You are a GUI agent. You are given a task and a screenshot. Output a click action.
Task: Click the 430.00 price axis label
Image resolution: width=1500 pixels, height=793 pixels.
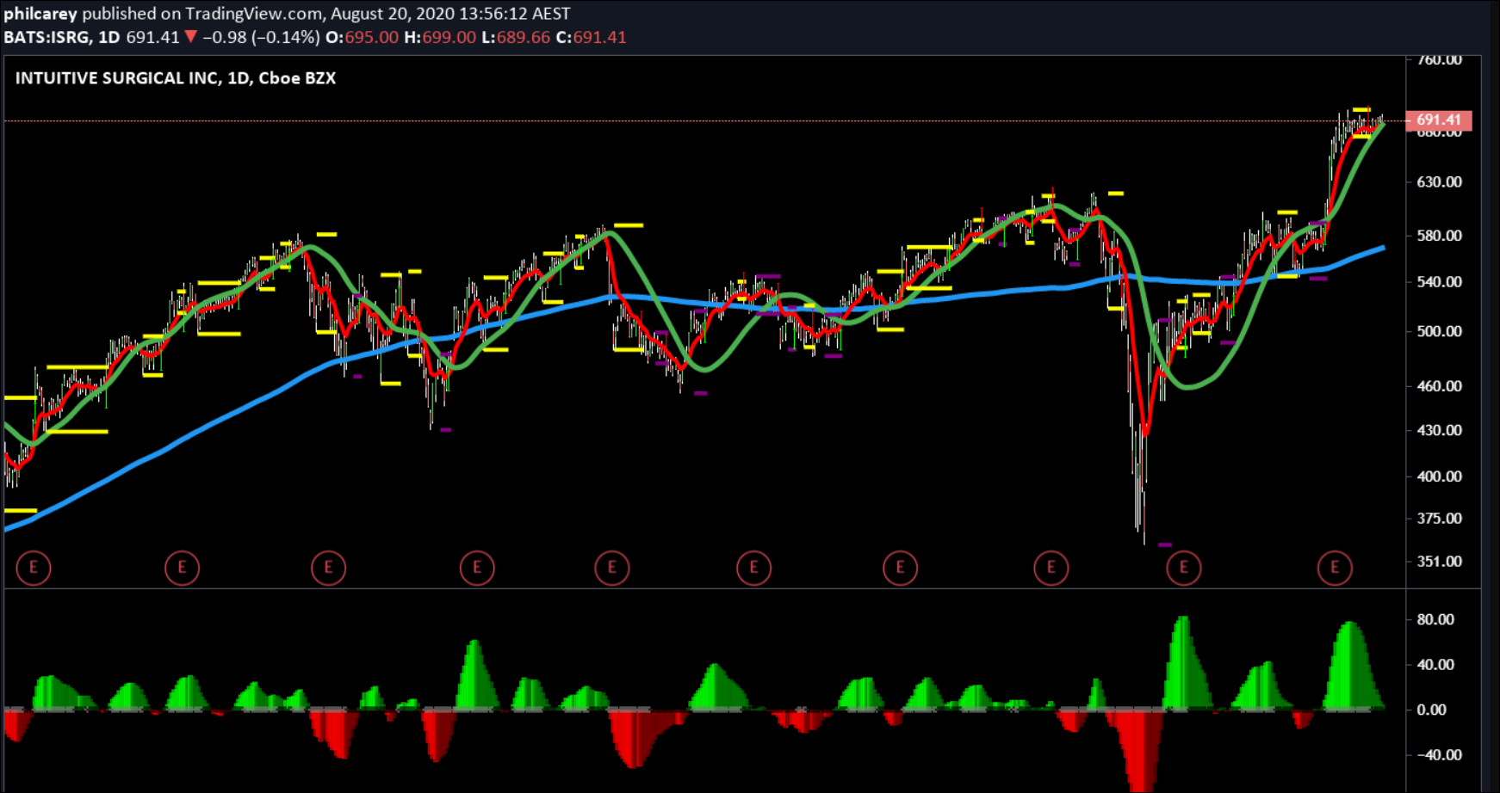coord(1440,429)
